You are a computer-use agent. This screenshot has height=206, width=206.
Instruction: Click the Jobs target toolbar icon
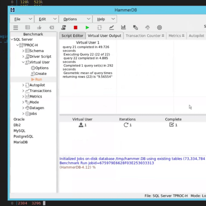coord(160,27)
